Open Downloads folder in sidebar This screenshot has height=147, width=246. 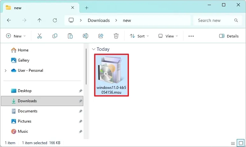point(42,101)
